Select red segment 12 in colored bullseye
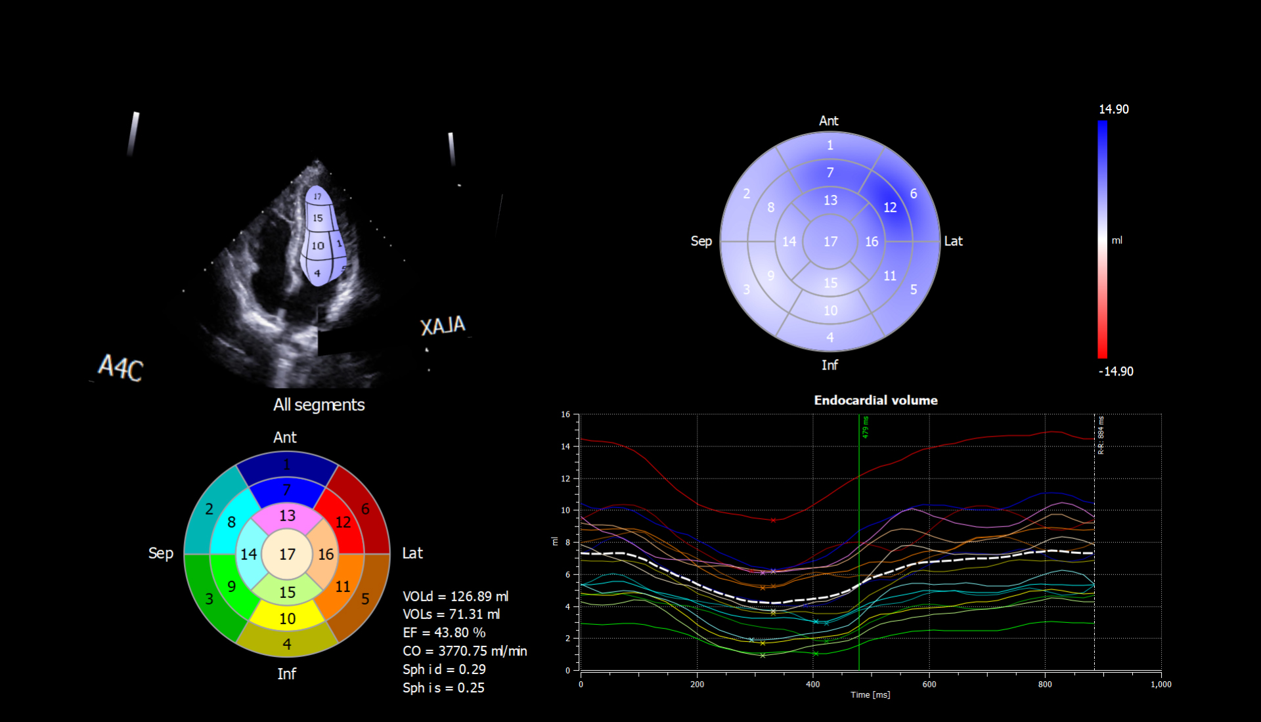 point(343,522)
